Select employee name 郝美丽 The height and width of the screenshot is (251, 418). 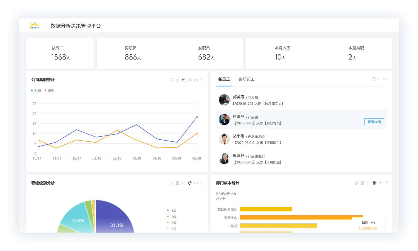pyautogui.click(x=239, y=97)
